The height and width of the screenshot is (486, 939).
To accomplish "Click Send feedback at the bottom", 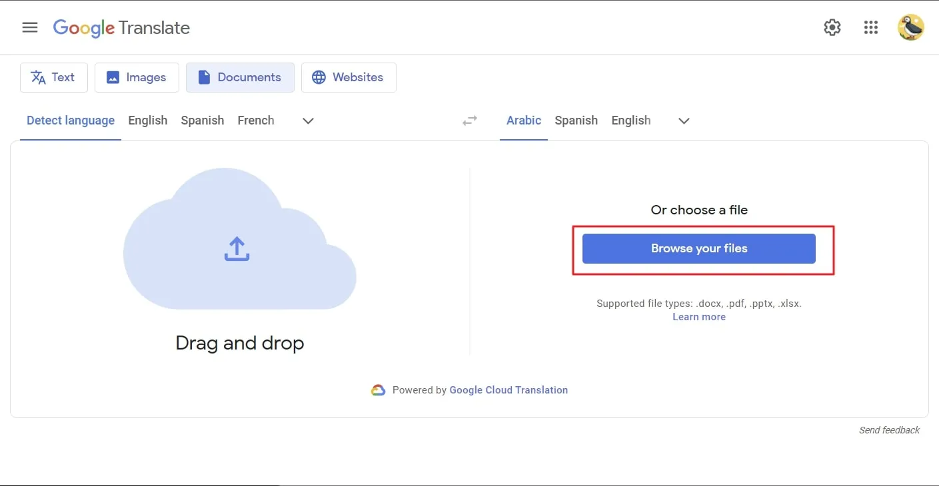I will tap(889, 430).
